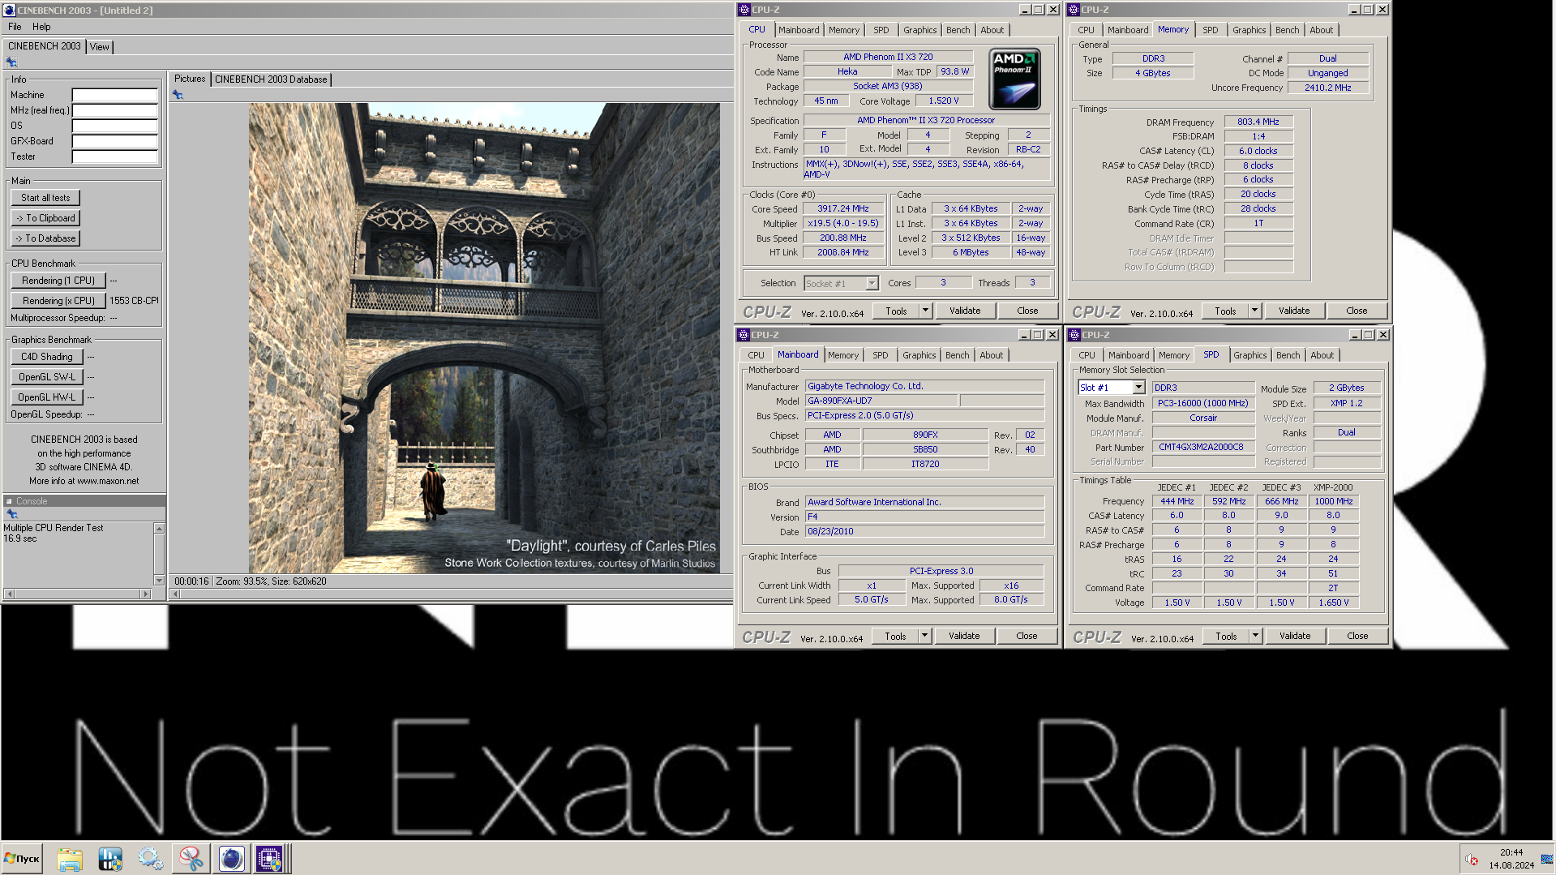Click the title icon of the CPU-Z Mainboard-tab window
The height and width of the screenshot is (875, 1556).
(743, 335)
